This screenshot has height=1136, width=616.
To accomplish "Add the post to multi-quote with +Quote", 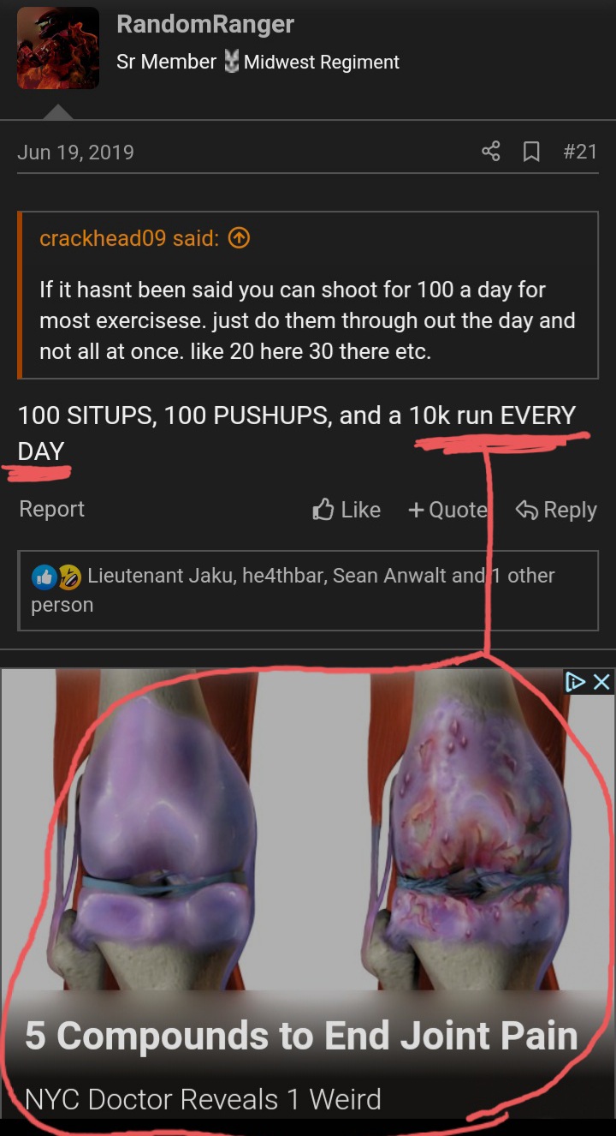I will [448, 510].
